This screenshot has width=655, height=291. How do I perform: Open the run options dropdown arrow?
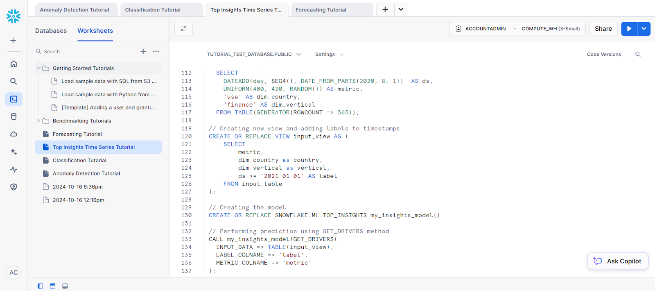[x=644, y=29]
